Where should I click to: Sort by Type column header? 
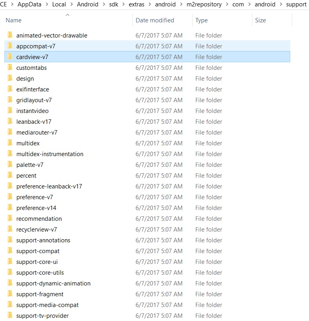click(x=201, y=20)
